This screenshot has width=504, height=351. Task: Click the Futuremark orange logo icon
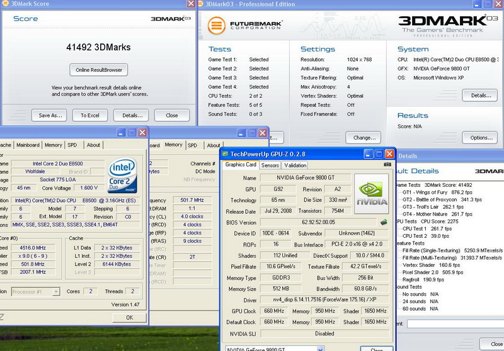216,25
